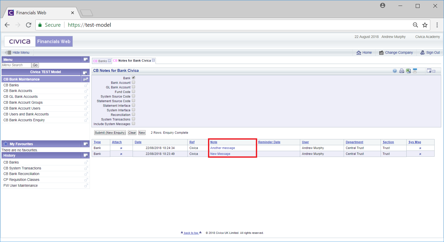The width and height of the screenshot is (444, 242).
Task: Tick the System Interface checkbox
Action: [x=133, y=110]
